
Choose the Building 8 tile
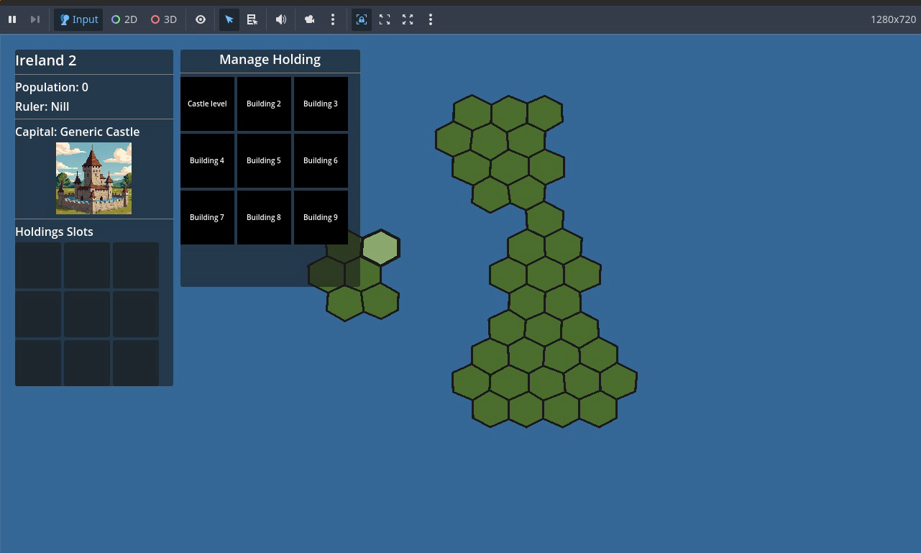(x=264, y=217)
